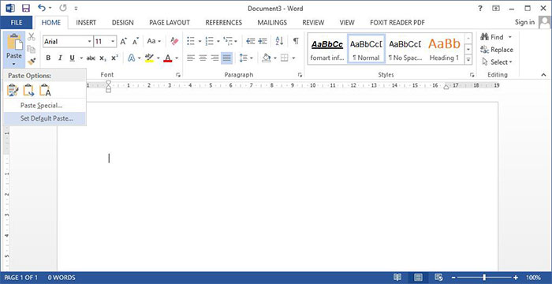Switch to Print Layout view in status bar
The height and width of the screenshot is (284, 552).
click(418, 278)
